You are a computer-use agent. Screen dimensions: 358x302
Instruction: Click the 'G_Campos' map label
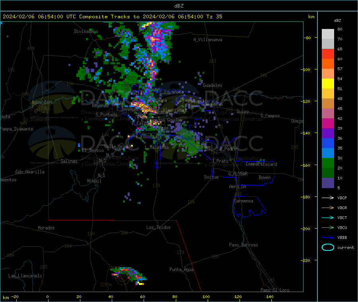point(270,116)
